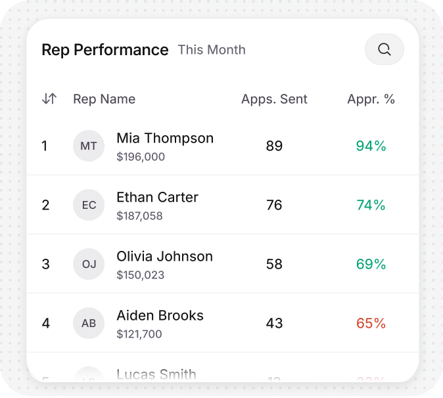Sort by Apps. Sent column header
443x398 pixels.
click(274, 99)
